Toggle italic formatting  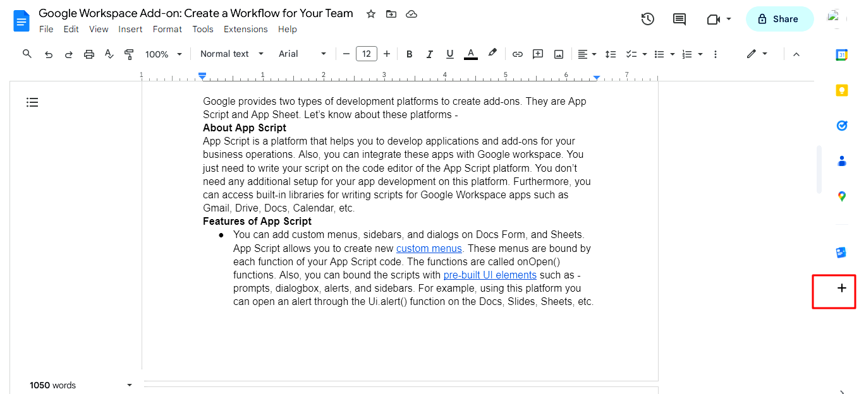(430, 54)
